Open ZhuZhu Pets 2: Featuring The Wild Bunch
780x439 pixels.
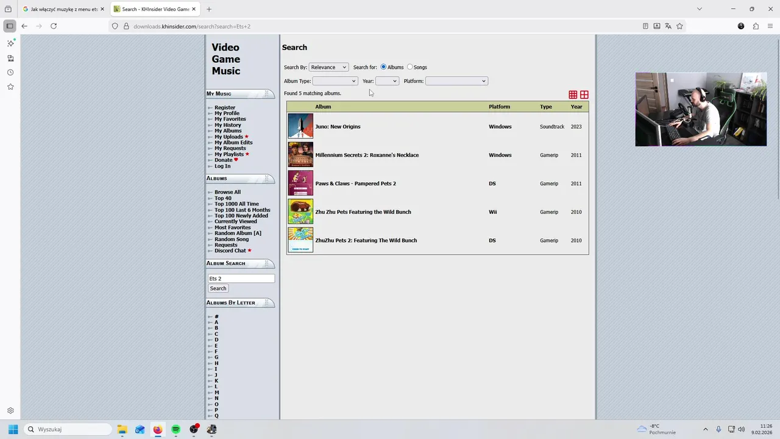tap(366, 240)
